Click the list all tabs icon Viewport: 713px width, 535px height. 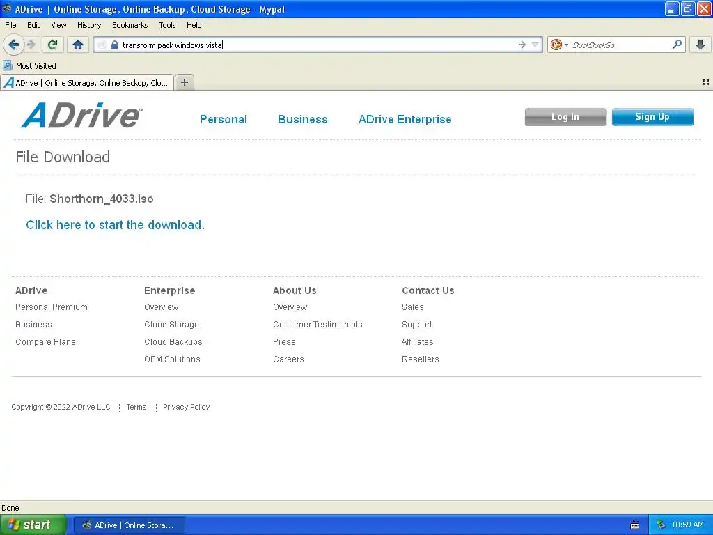(706, 82)
